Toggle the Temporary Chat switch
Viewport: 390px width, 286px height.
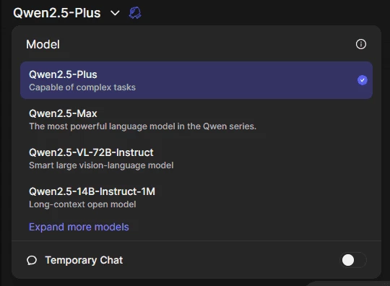pos(353,260)
